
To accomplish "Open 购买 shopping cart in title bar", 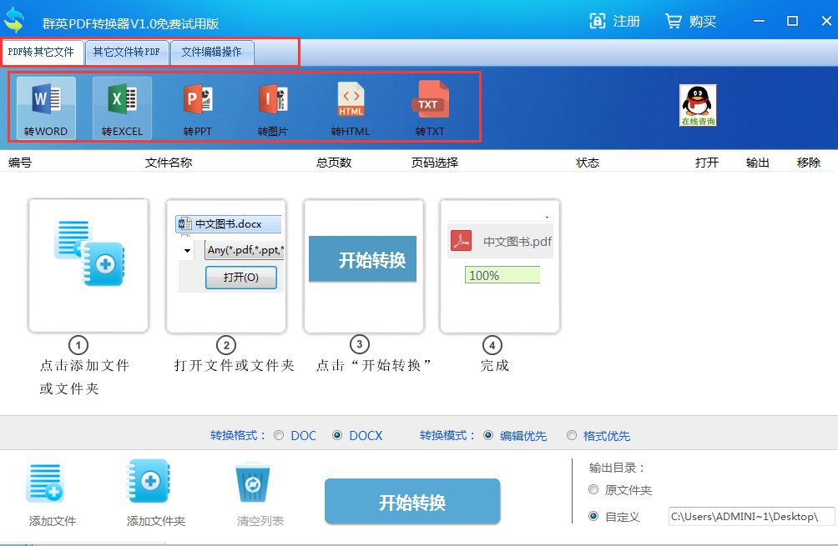I will (x=690, y=22).
